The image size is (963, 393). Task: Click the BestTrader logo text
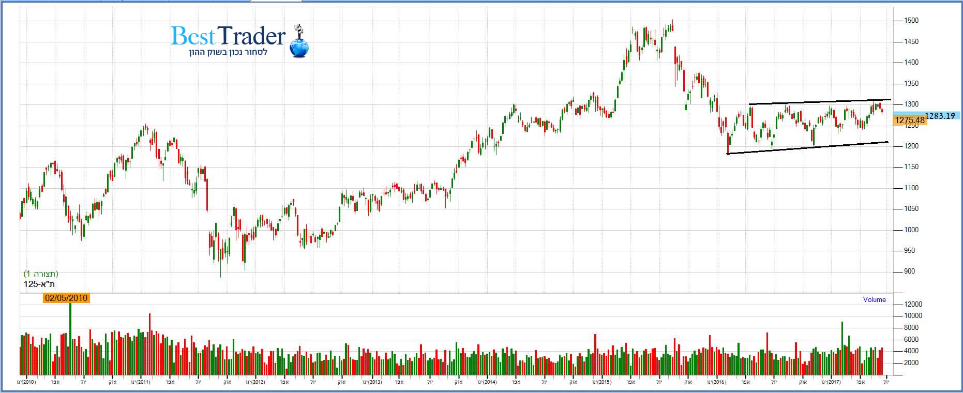tap(228, 36)
